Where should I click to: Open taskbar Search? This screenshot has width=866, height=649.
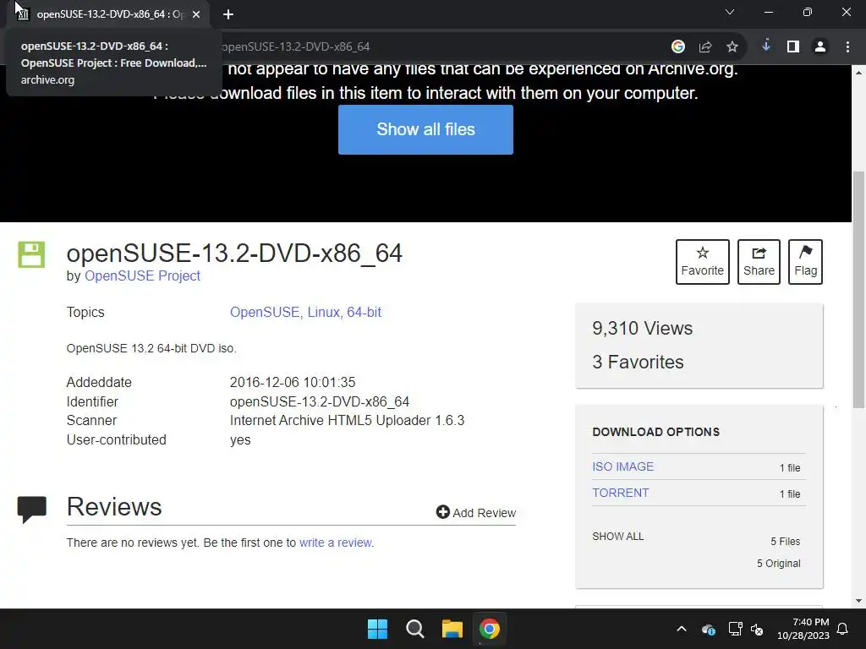tap(414, 629)
